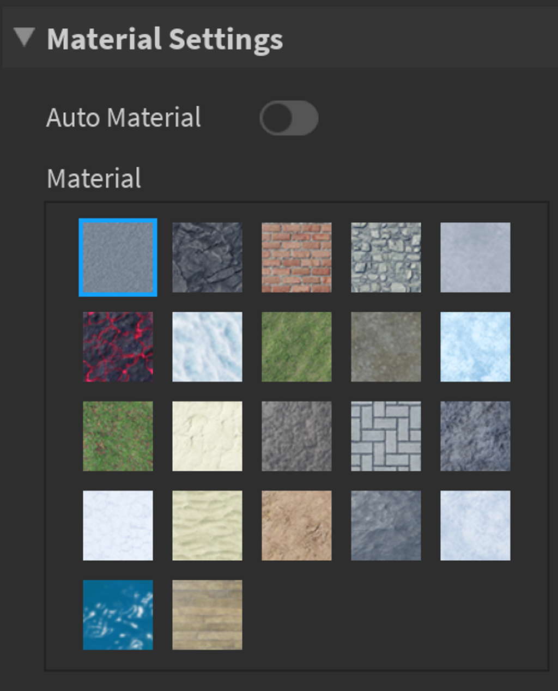Screen dimensions: 558x691
Task: Select the blue Water material
Action: [118, 615]
